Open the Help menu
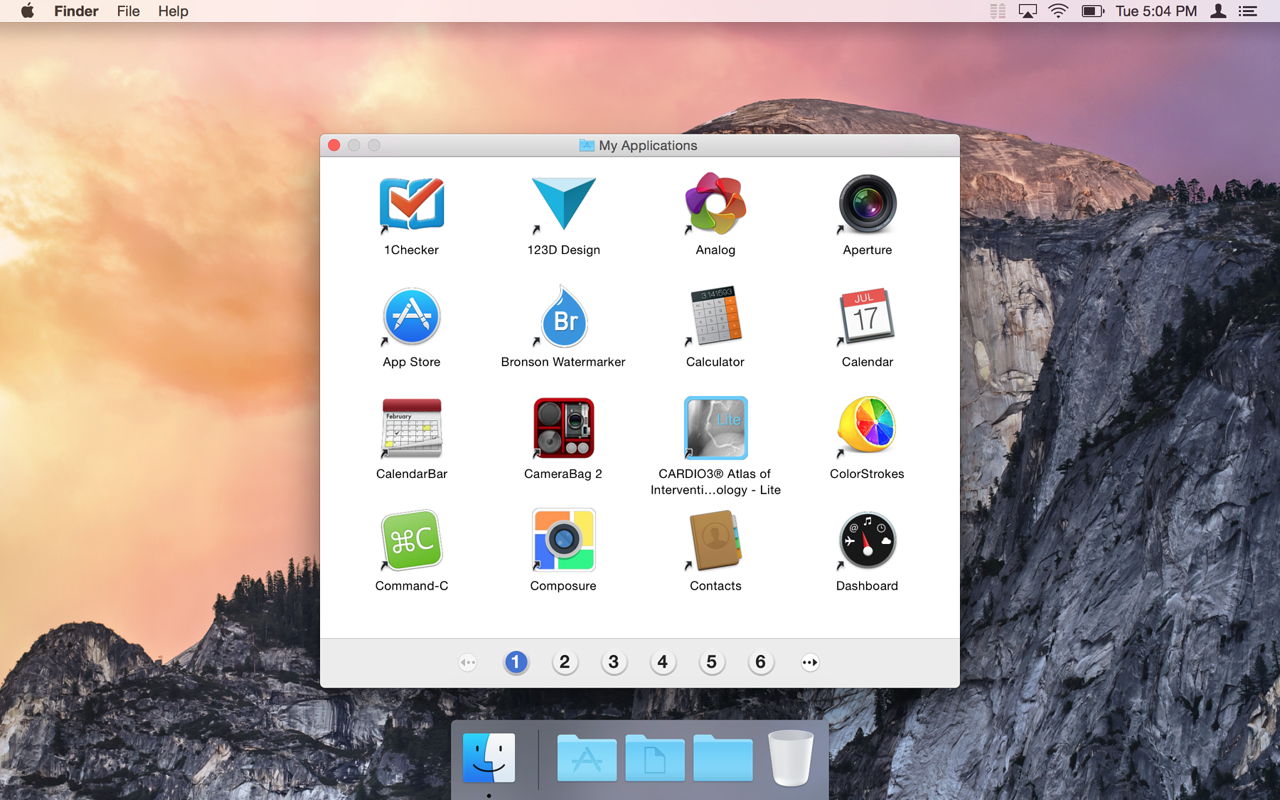This screenshot has height=800, width=1280. tap(173, 11)
